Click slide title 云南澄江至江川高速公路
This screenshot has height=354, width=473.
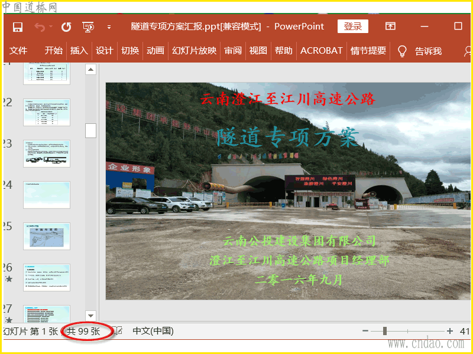tap(287, 99)
